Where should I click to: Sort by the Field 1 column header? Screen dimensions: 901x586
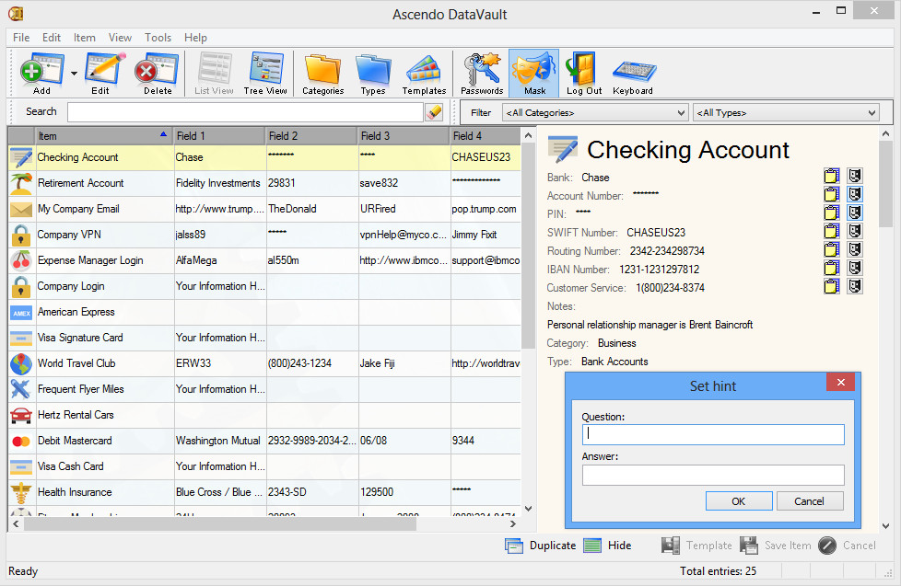[x=220, y=136]
